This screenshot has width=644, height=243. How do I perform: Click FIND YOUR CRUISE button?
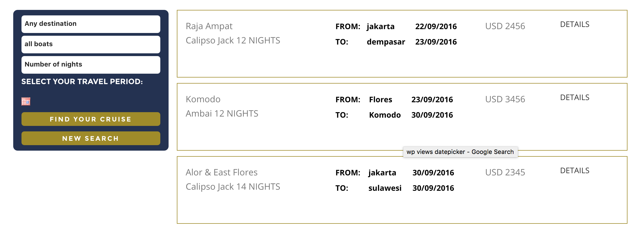pos(90,119)
